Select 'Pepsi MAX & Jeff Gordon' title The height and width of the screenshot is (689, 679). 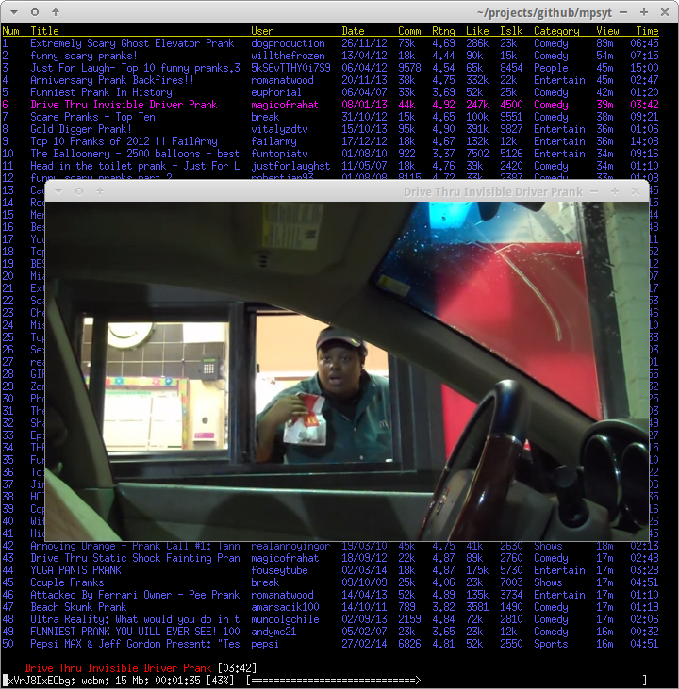click(135, 645)
